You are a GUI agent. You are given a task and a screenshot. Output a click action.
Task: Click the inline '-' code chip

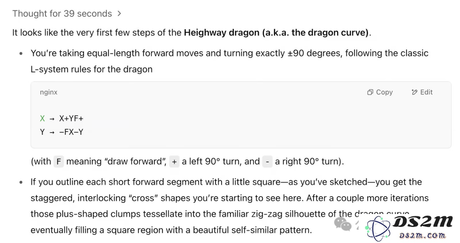[267, 162]
